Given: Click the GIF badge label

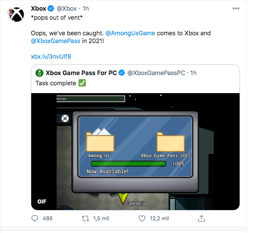Looking at the screenshot, I should point(42,201).
